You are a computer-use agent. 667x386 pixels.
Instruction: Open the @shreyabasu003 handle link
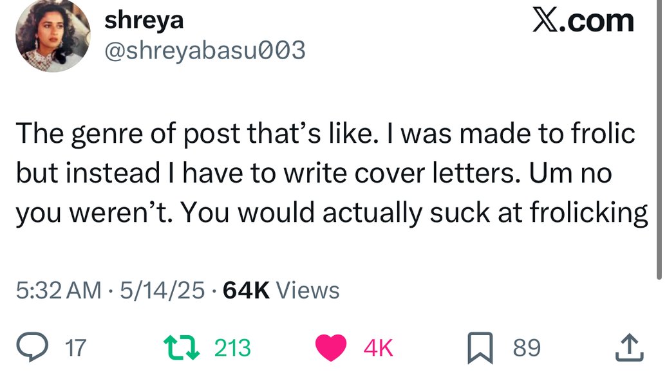click(204, 50)
